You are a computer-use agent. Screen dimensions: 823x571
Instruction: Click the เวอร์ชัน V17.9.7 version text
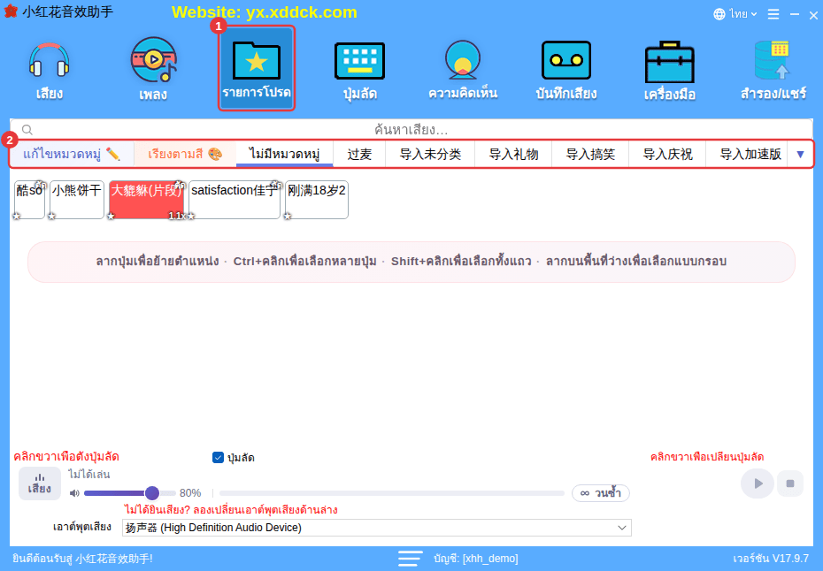(771, 559)
